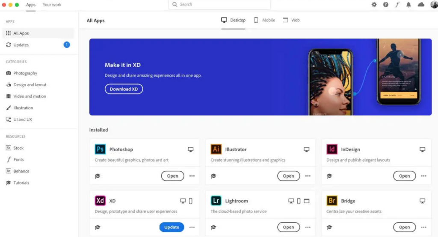438x237 pixels.
Task: Click the desktop platform icon on InDesign card
Action: [422, 149]
